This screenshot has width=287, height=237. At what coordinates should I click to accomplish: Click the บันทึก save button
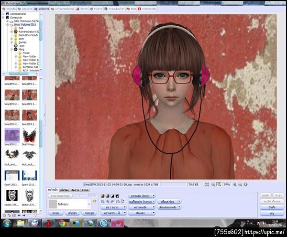point(272,207)
